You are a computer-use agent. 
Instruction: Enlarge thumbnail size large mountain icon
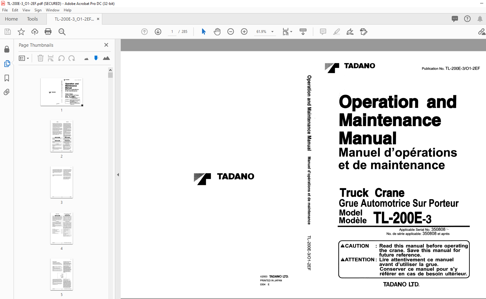tap(106, 58)
